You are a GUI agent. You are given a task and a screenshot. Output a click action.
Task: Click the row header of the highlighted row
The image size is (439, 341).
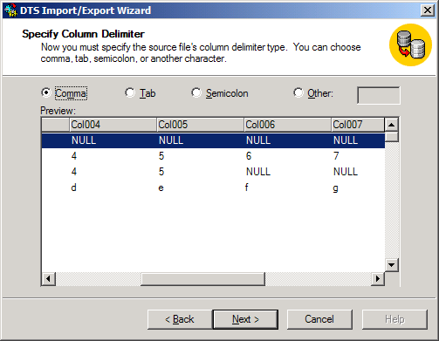[x=56, y=140]
